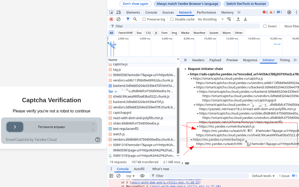Screen dimensions: 299x187
Task: Open the No throttling dropdown
Action: click(211, 19)
